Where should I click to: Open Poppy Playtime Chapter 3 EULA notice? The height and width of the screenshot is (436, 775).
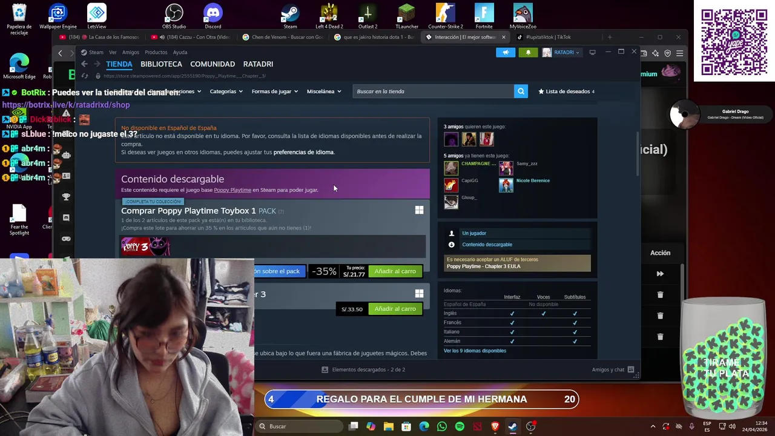coord(517,263)
